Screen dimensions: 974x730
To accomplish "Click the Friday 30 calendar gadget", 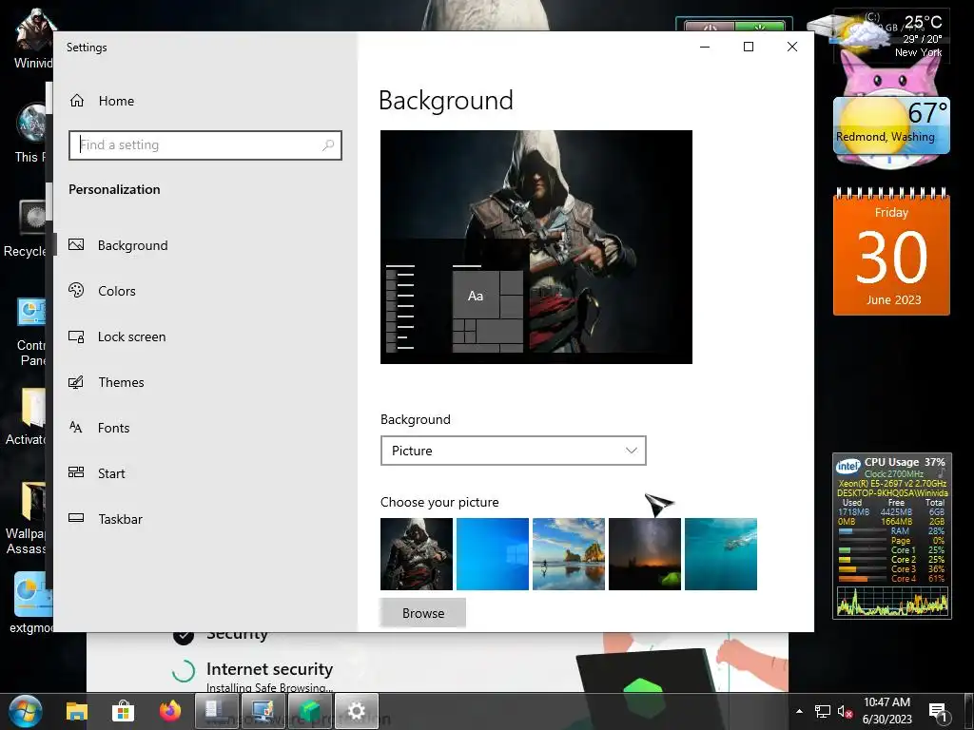I will pyautogui.click(x=891, y=252).
